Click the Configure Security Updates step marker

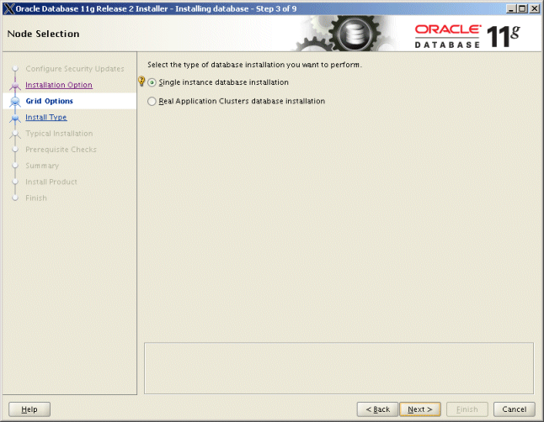coord(15,69)
